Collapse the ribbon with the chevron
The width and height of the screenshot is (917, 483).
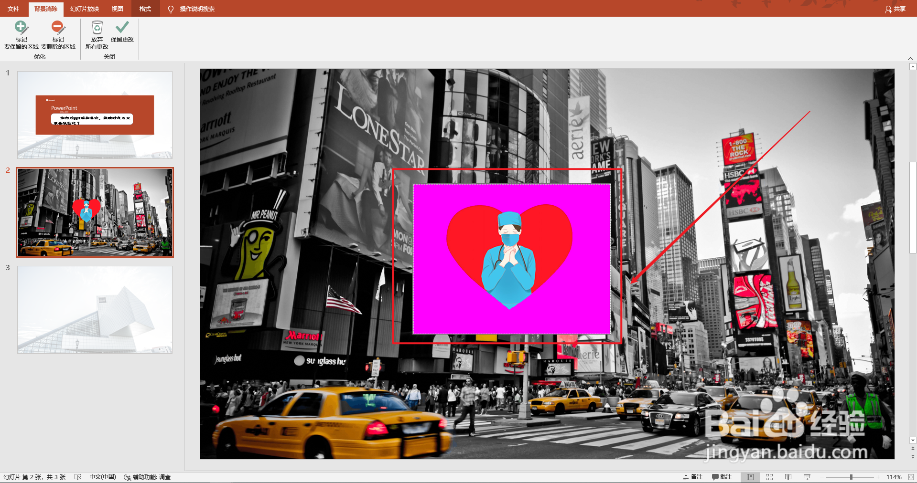910,58
